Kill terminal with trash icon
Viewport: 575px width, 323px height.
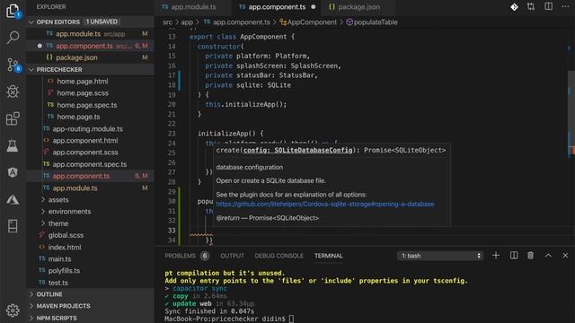530,255
